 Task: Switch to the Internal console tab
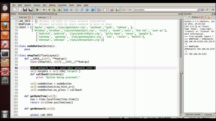[193, 115]
